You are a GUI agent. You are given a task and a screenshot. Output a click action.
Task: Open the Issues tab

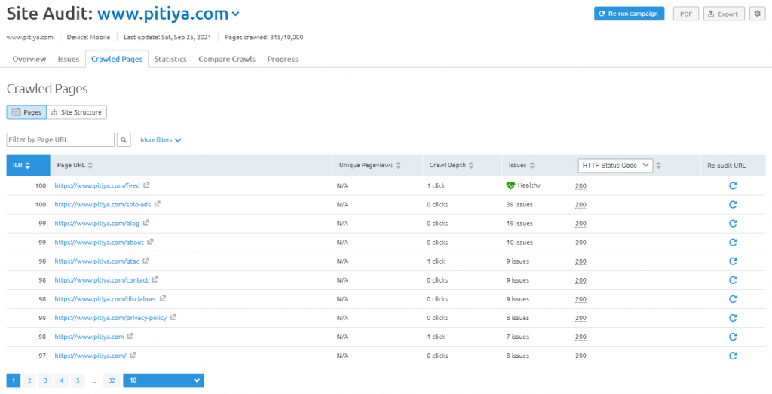coord(69,59)
